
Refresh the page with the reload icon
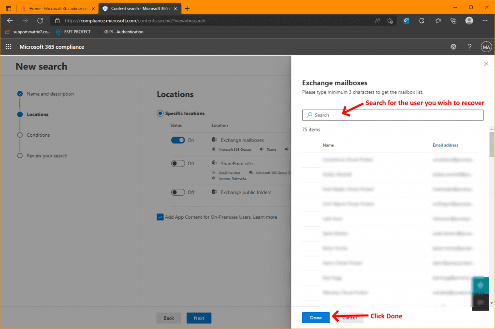pos(40,20)
